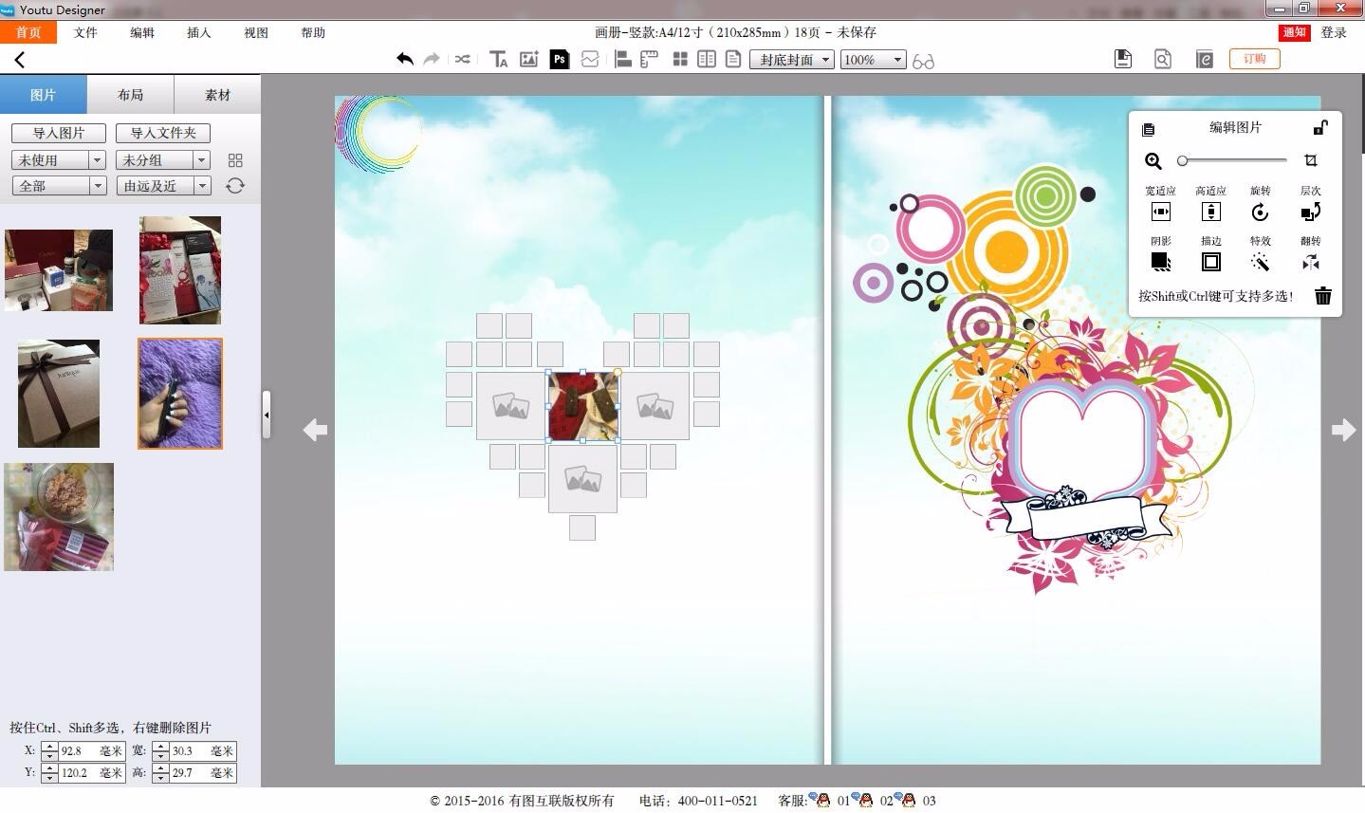Open the Photoshop (Ps) tool
This screenshot has width=1365, height=813.
(560, 59)
